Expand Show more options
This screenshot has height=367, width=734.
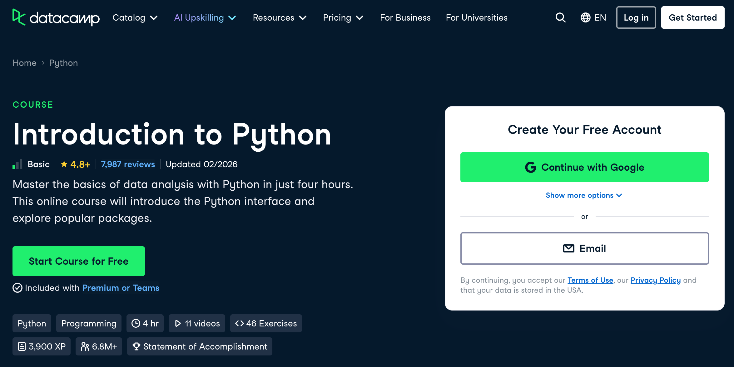tap(584, 195)
